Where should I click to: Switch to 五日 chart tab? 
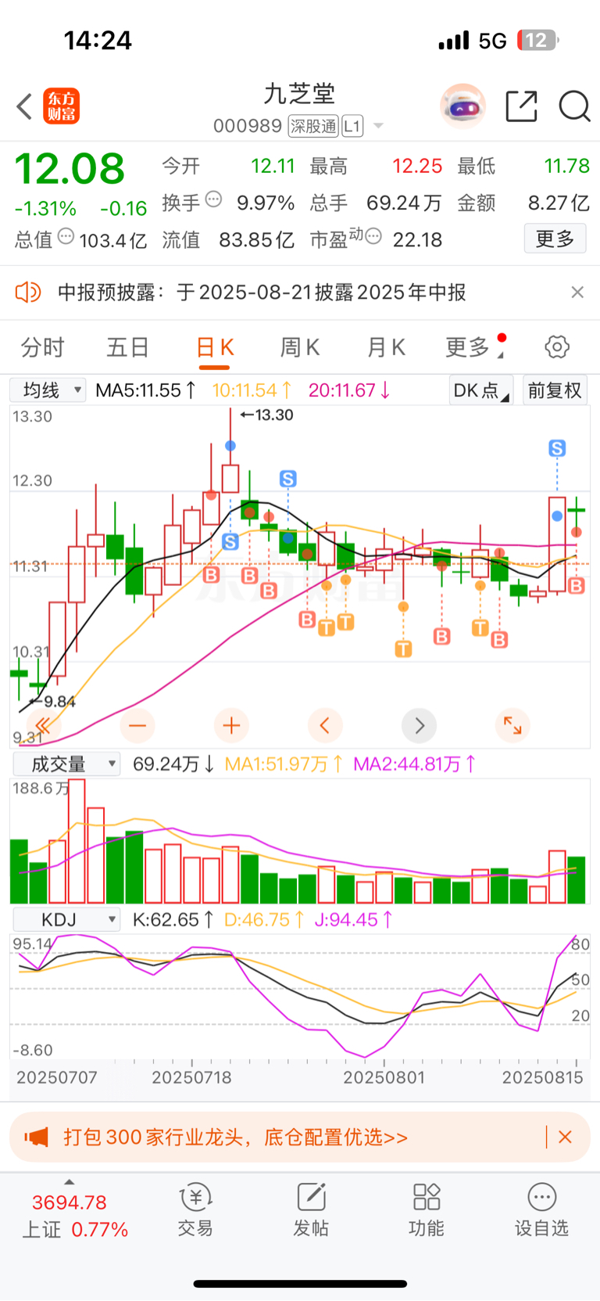pyautogui.click(x=128, y=347)
